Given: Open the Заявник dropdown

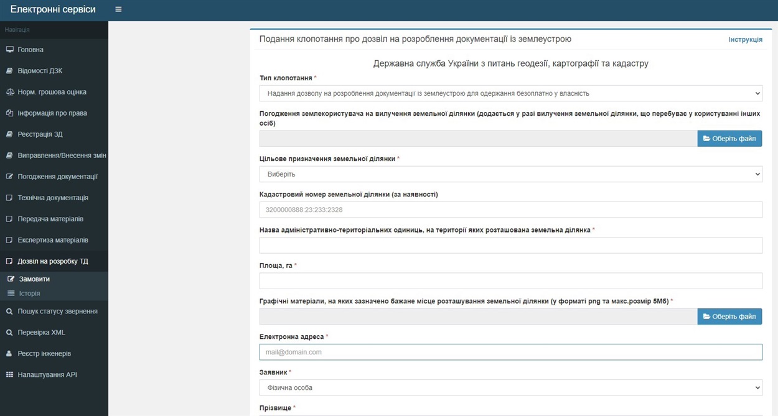Looking at the screenshot, I should pyautogui.click(x=510, y=387).
